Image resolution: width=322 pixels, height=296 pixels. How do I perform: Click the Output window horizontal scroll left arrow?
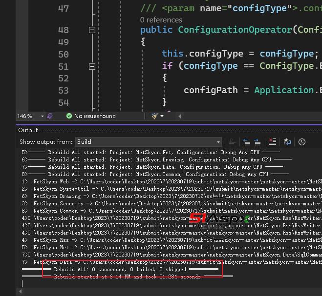click(20, 291)
